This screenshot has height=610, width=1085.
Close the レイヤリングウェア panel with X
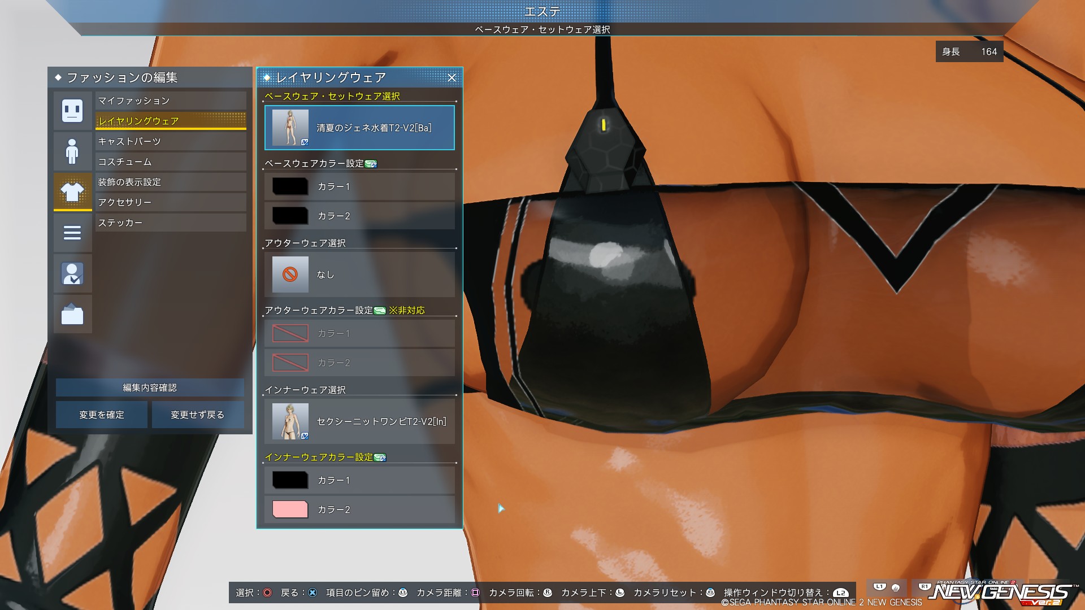[452, 78]
